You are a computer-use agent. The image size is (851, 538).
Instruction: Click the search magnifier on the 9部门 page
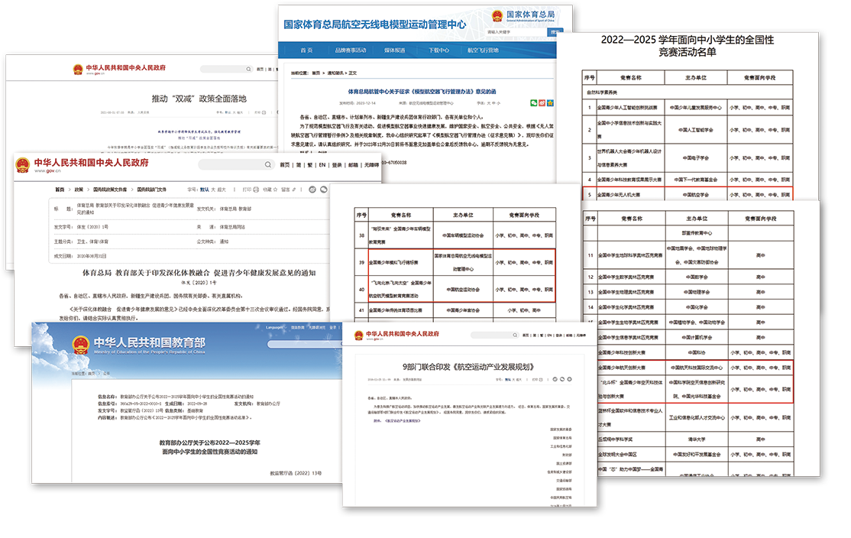tap(515, 335)
